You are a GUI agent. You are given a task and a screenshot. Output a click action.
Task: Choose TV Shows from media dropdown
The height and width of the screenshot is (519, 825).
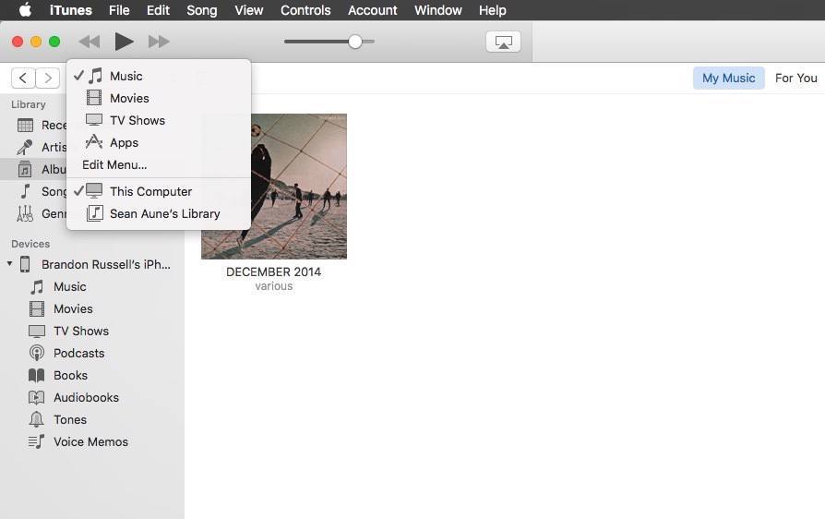[x=137, y=120]
